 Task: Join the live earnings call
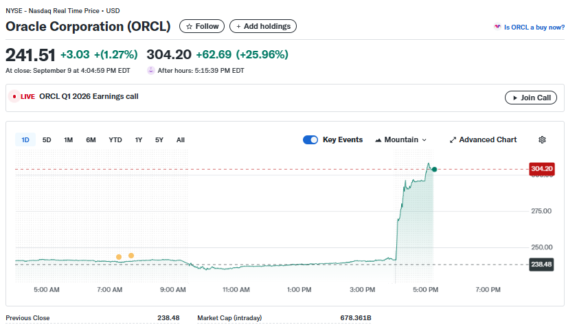(531, 98)
